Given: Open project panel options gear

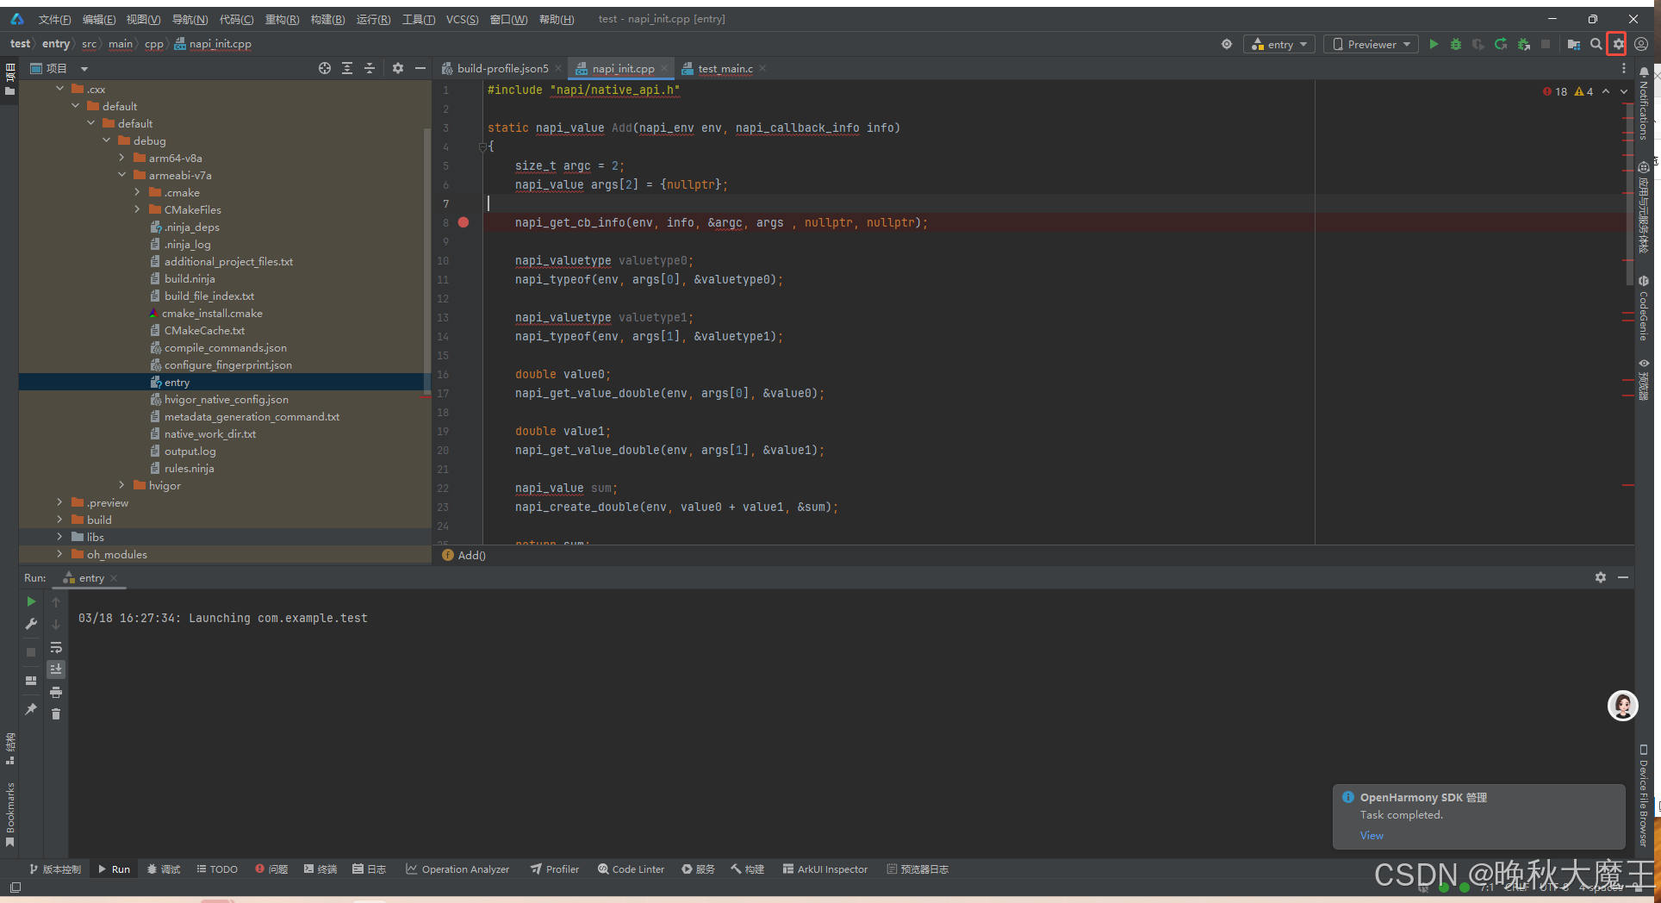Looking at the screenshot, I should pos(398,68).
